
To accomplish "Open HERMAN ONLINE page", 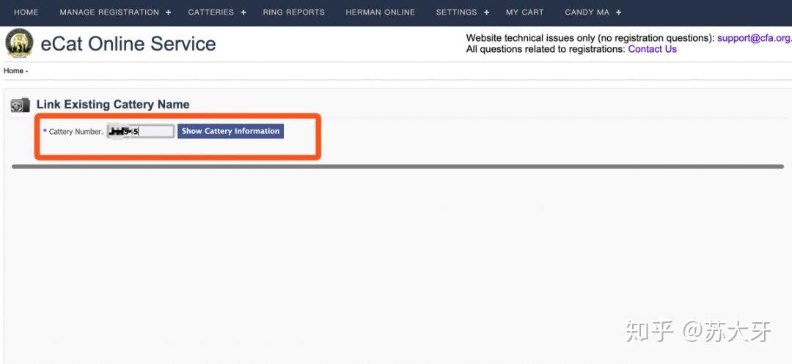I will pos(381,12).
